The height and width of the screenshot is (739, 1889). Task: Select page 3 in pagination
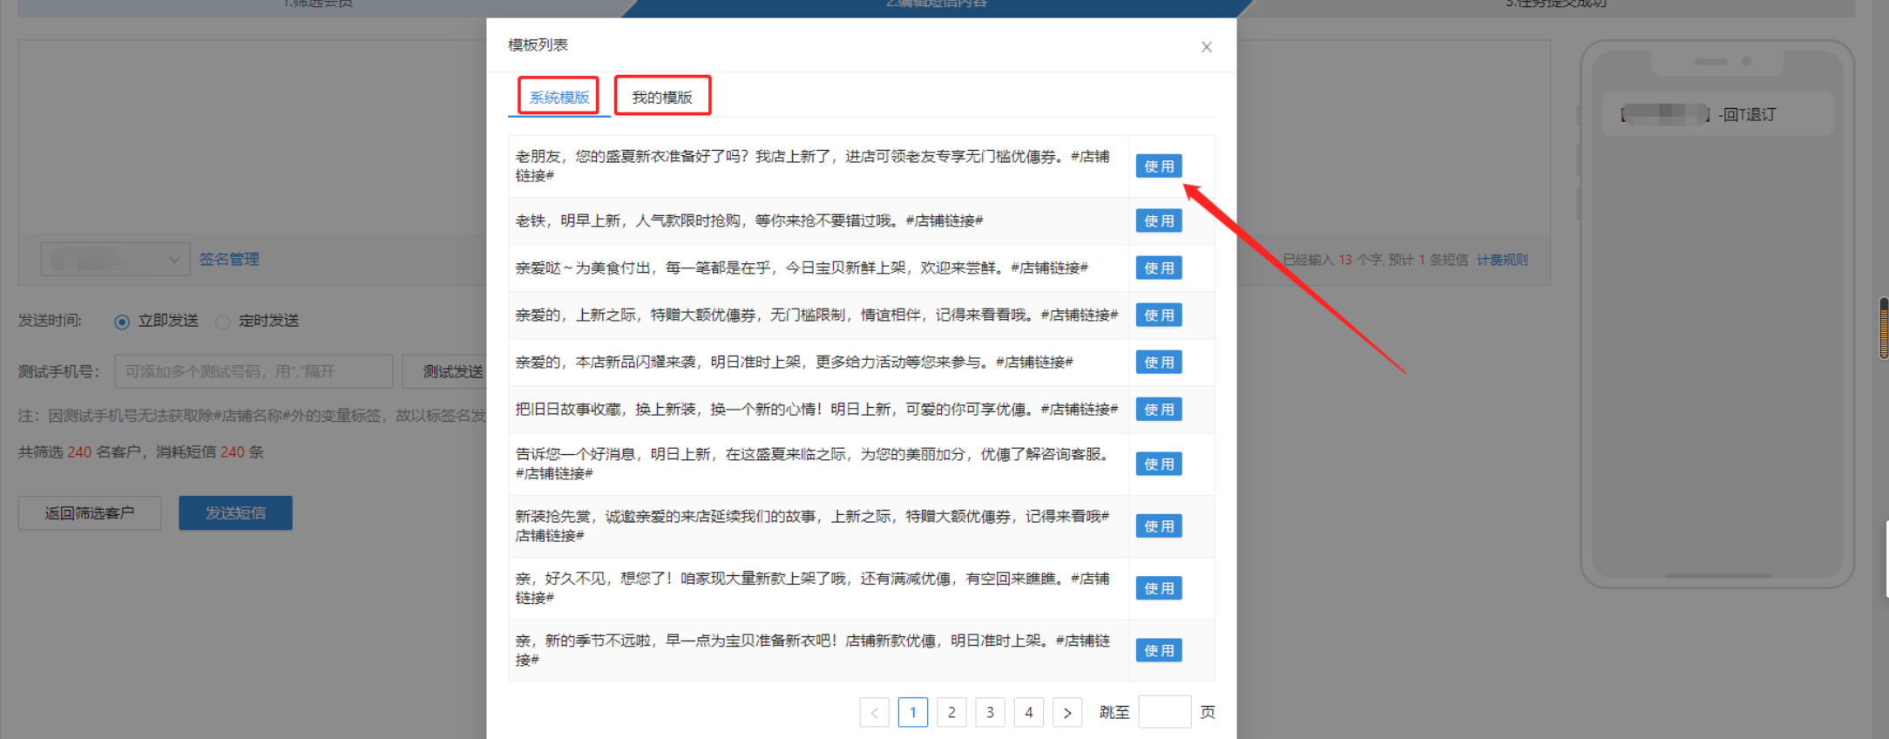click(x=990, y=713)
